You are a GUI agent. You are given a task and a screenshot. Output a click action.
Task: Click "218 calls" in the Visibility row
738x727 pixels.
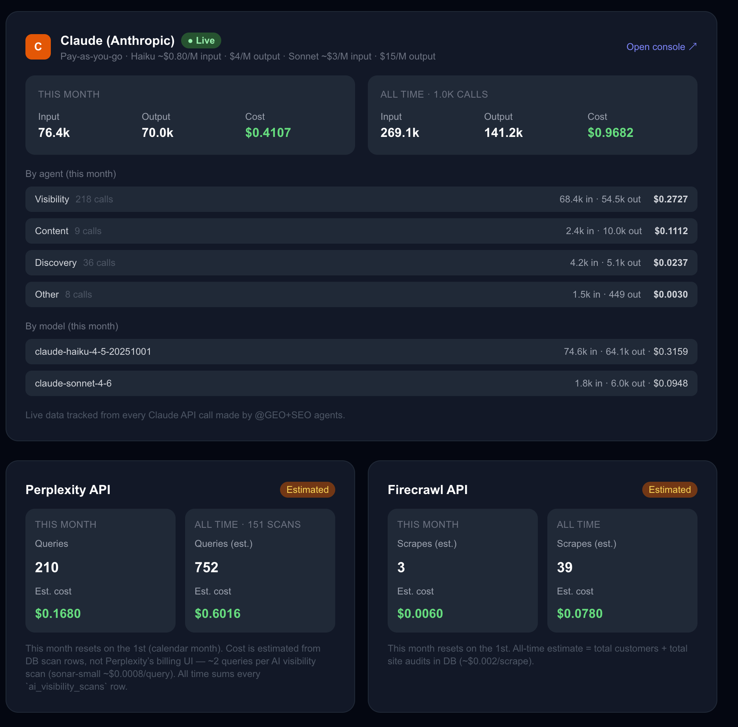[x=94, y=199]
